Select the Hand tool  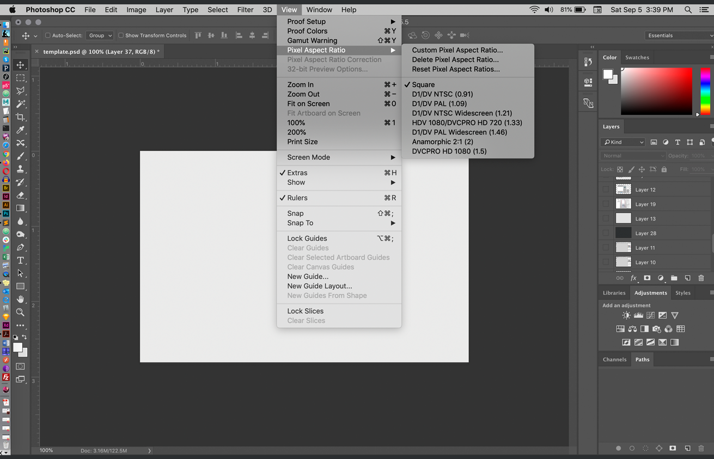pos(20,299)
